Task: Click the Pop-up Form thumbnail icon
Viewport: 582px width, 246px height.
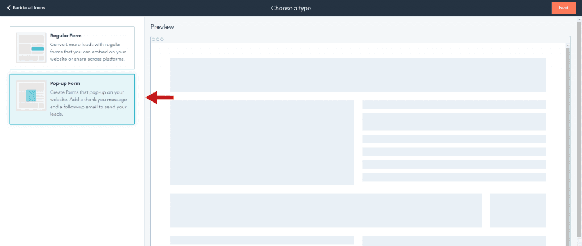Action: tap(31, 96)
